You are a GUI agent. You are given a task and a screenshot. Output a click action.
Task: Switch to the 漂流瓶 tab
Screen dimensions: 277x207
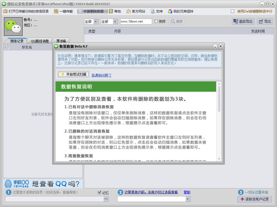point(61,41)
